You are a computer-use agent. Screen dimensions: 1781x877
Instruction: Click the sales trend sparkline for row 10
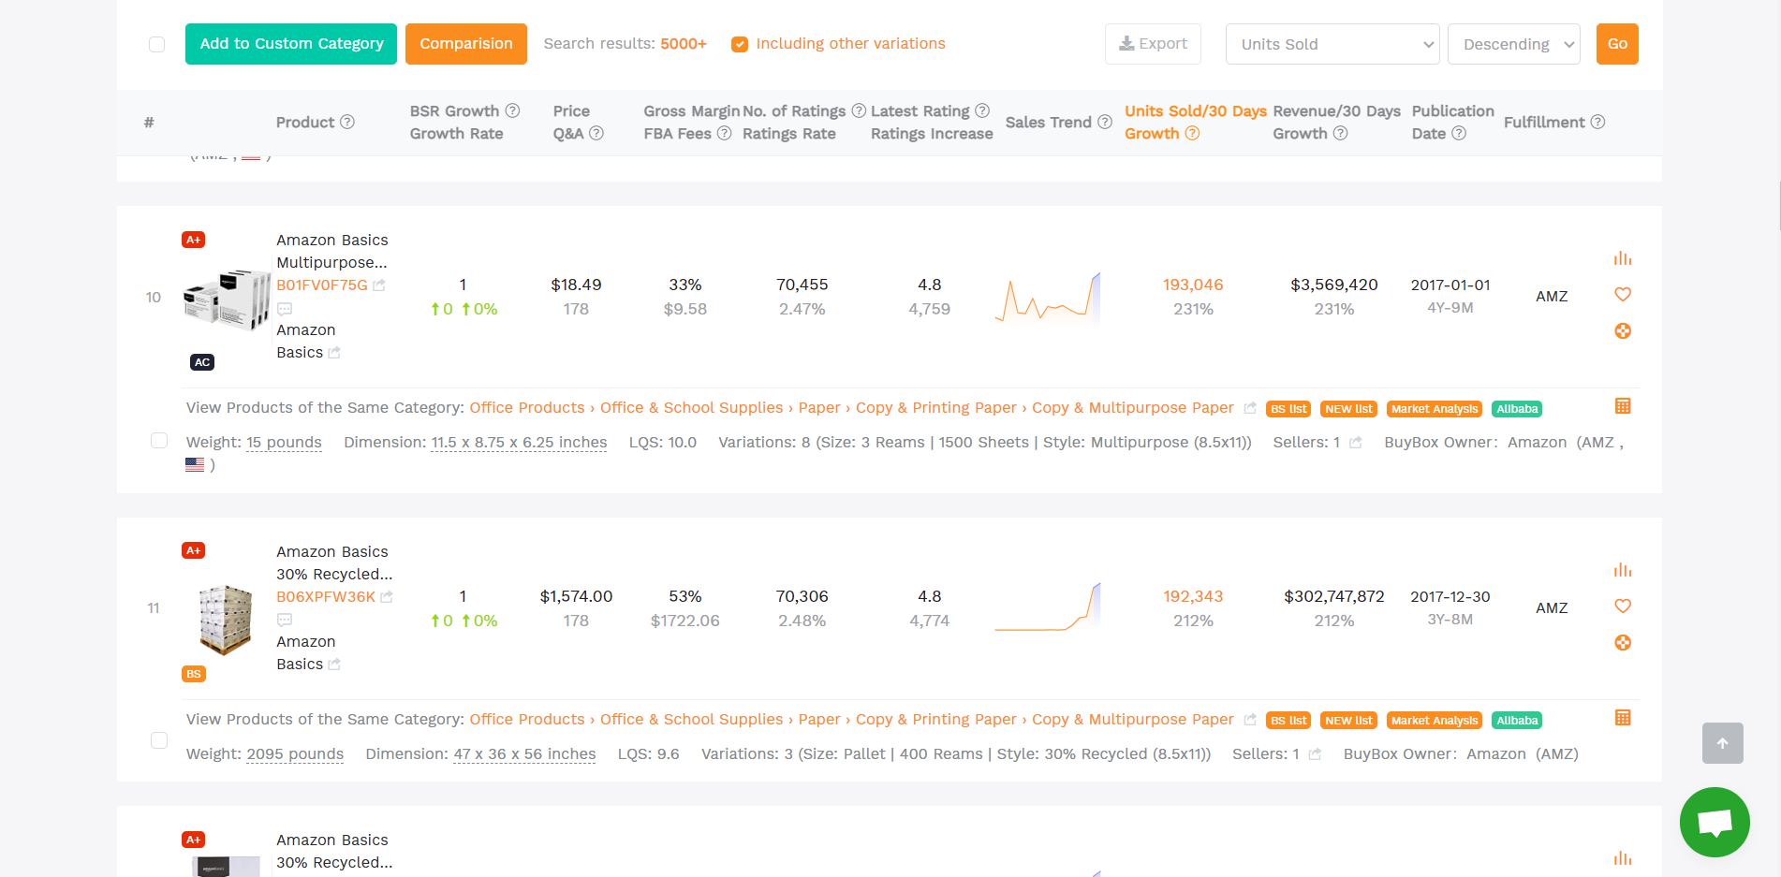1048,299
